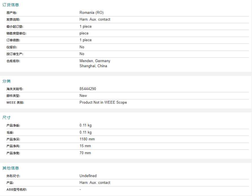Click the 发票说明 Harn. Aux. contact value
Screen dimensions: 252x196
pyautogui.click(x=95, y=19)
